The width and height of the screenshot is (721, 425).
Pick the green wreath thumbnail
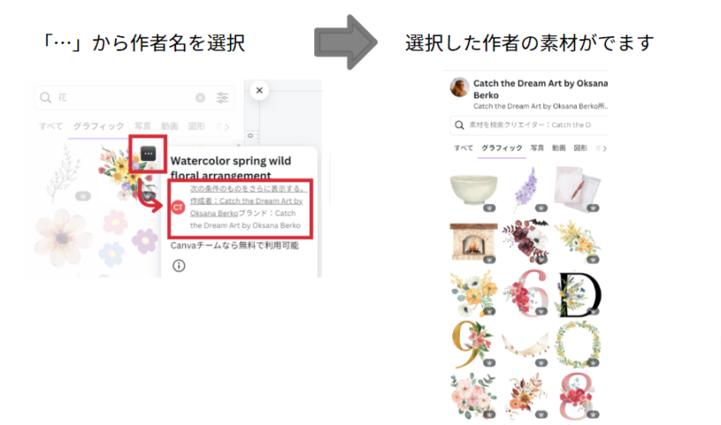click(578, 344)
